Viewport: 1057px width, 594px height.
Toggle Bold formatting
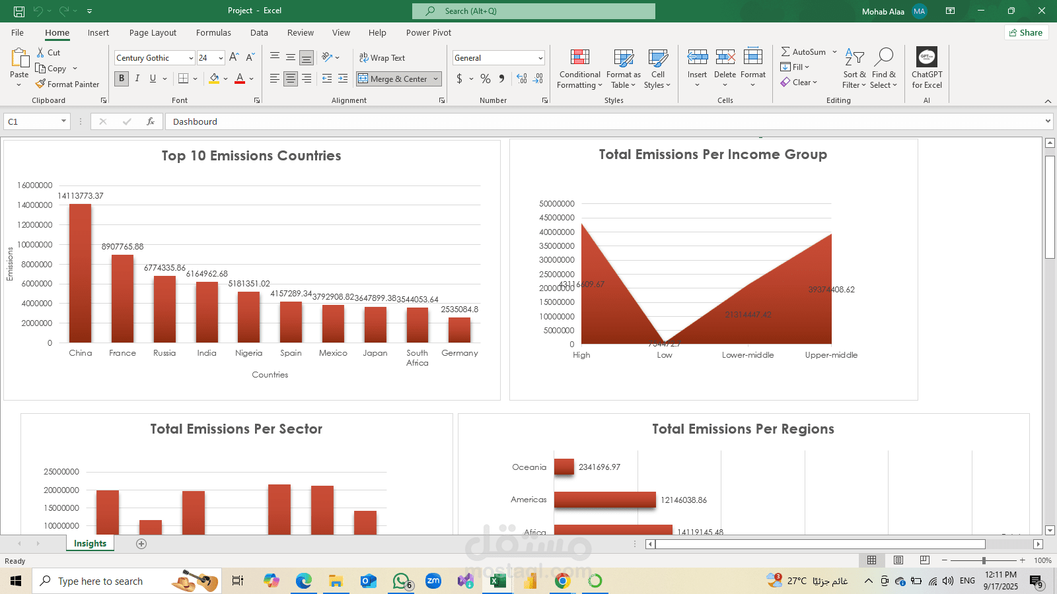(x=122, y=79)
